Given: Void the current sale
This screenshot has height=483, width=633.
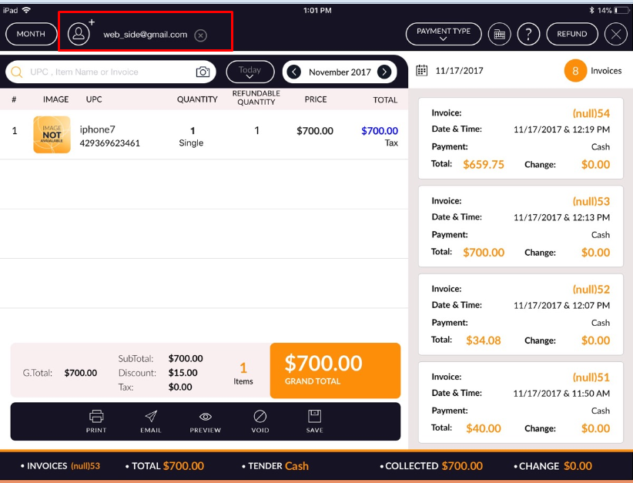Looking at the screenshot, I should [x=260, y=421].
